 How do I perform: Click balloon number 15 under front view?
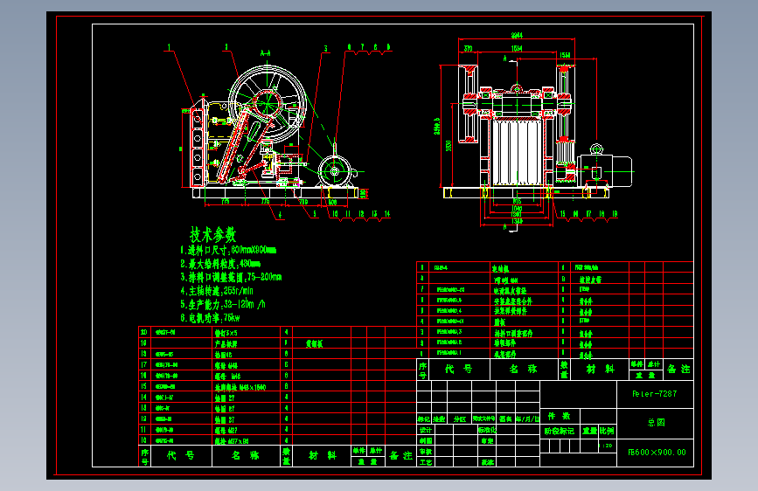(x=562, y=213)
